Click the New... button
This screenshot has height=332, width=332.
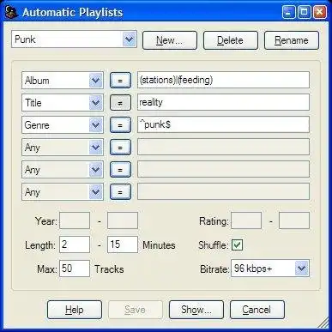[170, 40]
